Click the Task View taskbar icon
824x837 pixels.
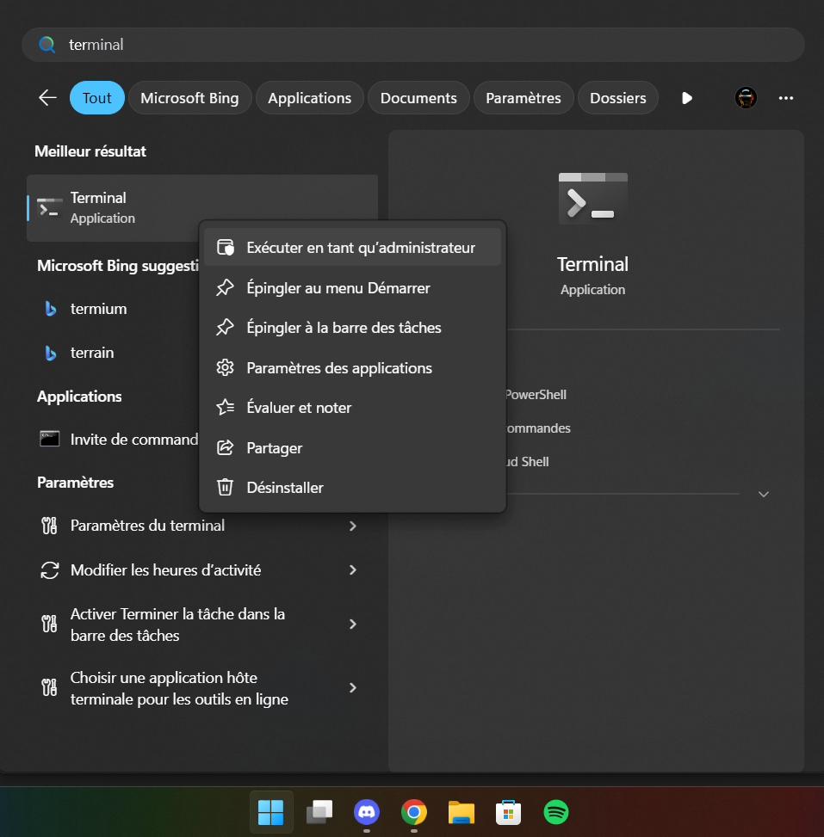coord(319,811)
